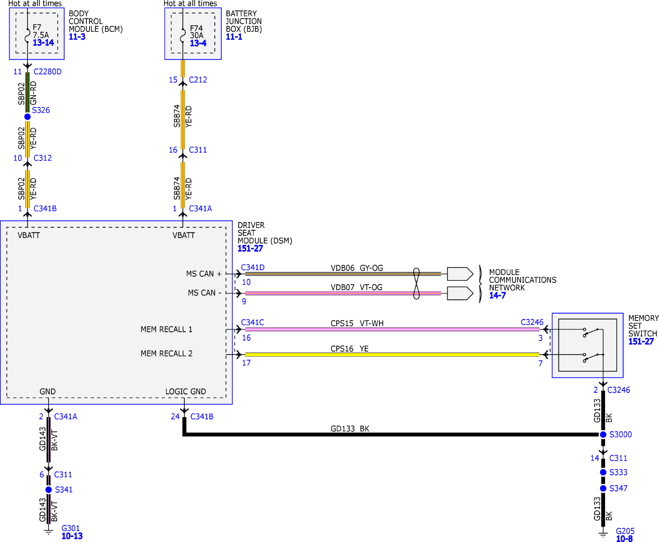Select connector label C2280D

pos(47,72)
